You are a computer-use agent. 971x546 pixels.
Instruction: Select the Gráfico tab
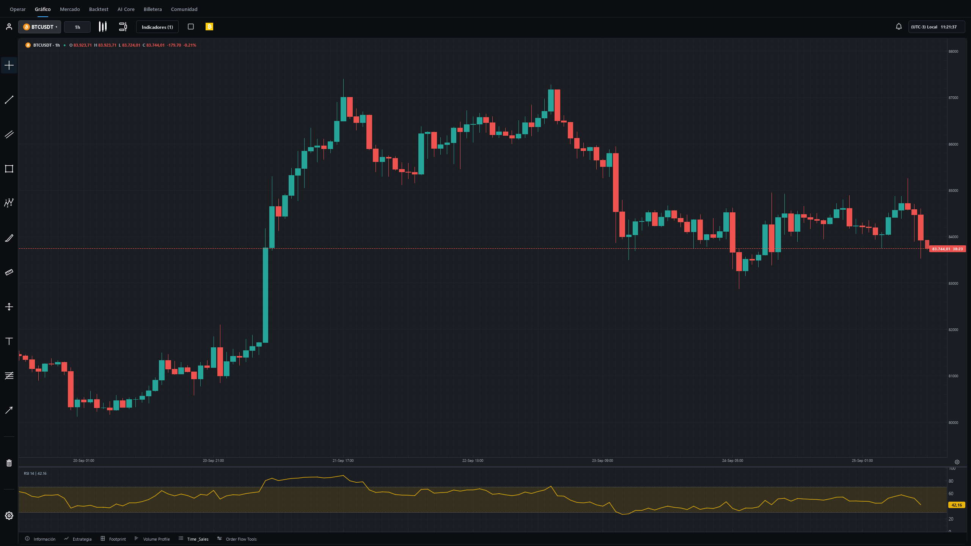[43, 9]
